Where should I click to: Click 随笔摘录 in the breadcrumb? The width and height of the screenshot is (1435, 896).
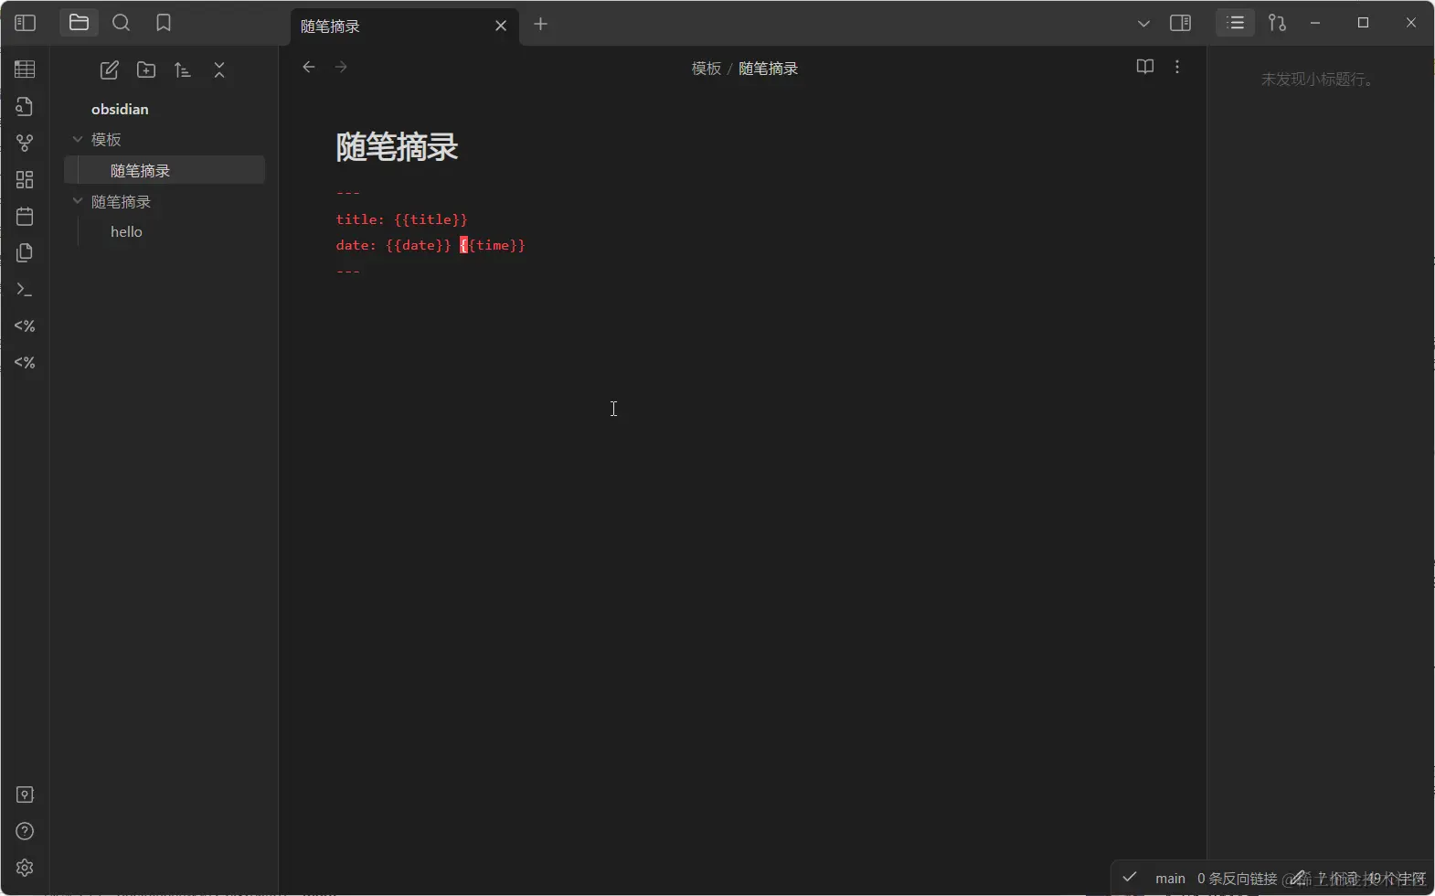(x=768, y=69)
